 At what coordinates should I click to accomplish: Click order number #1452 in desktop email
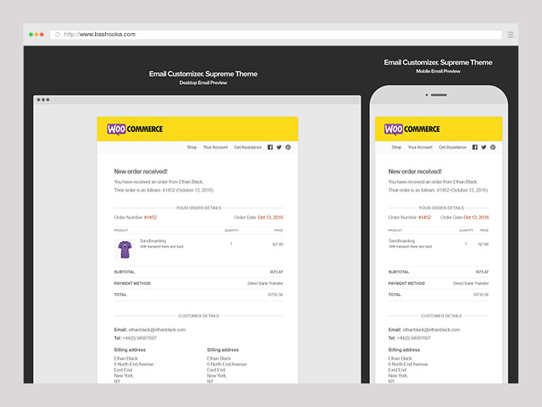[x=150, y=218]
